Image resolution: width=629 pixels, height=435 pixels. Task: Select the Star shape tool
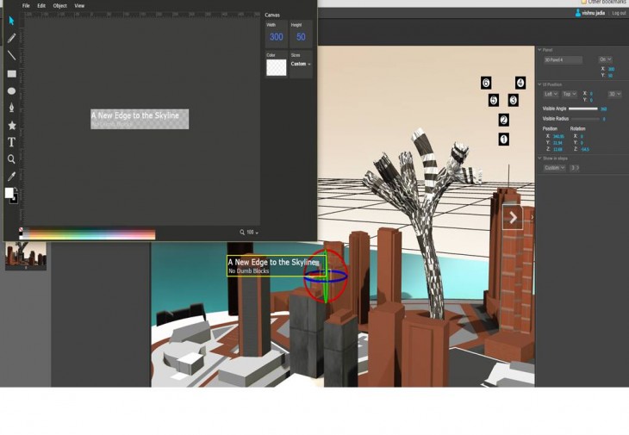pos(11,125)
